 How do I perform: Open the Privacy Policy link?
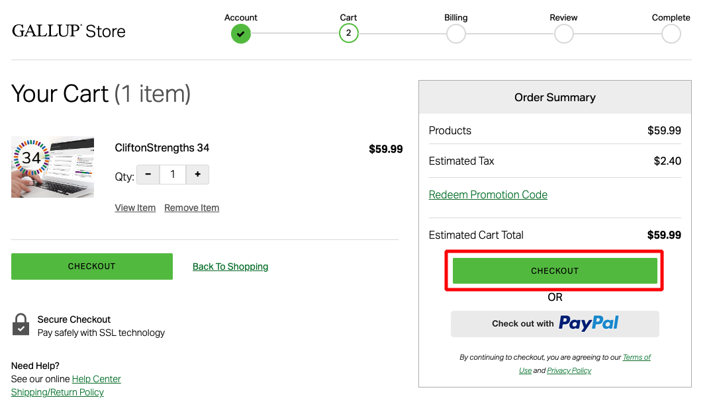[x=569, y=371]
